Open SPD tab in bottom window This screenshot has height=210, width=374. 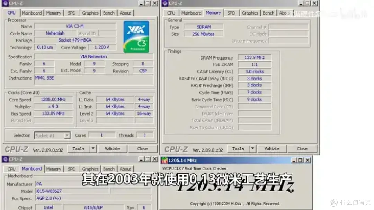[72, 169]
